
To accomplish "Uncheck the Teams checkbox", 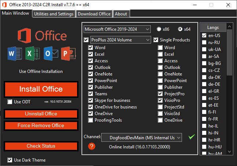I will pyautogui.click(x=91, y=94).
